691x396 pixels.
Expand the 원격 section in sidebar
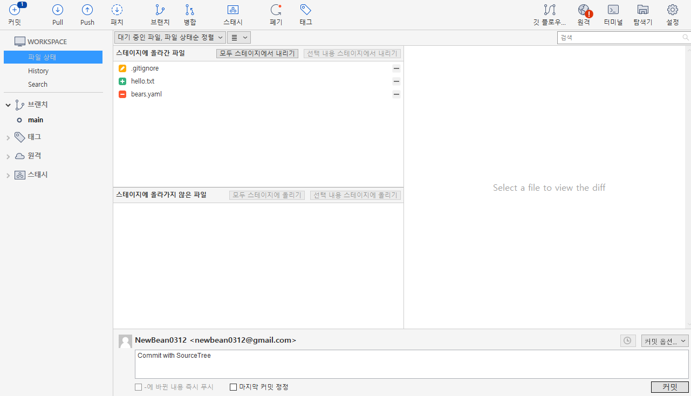tap(8, 156)
